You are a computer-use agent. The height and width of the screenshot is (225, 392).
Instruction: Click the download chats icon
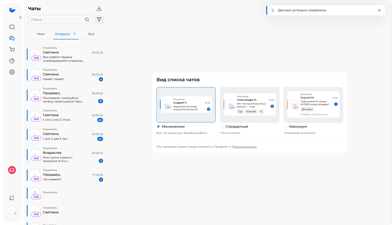pos(99,8)
